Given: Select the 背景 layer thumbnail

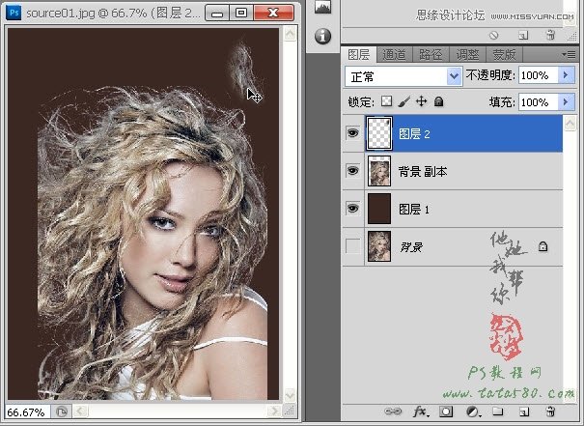Looking at the screenshot, I should [x=379, y=246].
